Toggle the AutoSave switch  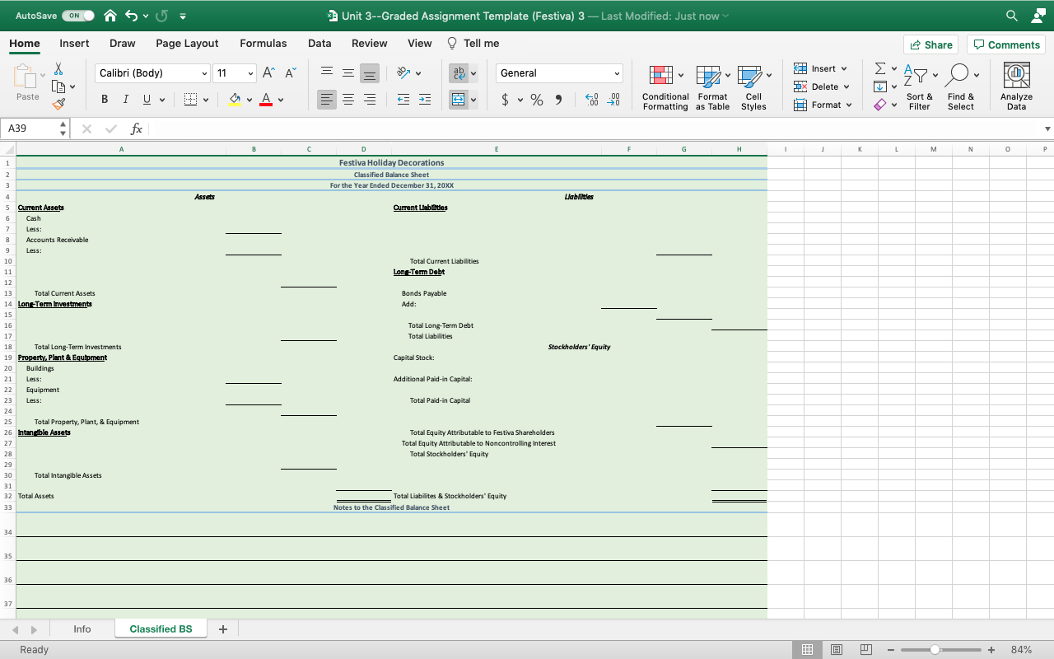(77, 16)
